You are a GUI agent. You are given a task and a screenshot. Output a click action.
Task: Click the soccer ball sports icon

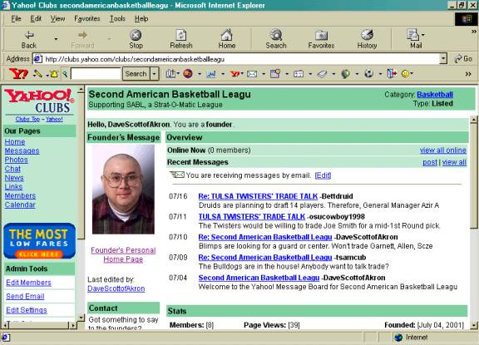pos(368,74)
